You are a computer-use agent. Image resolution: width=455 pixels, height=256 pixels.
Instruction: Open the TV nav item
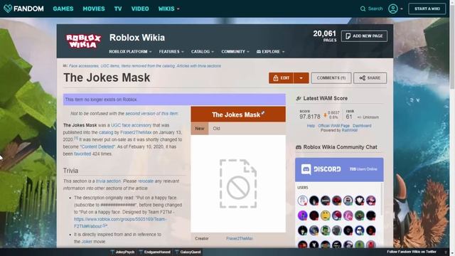118,9
